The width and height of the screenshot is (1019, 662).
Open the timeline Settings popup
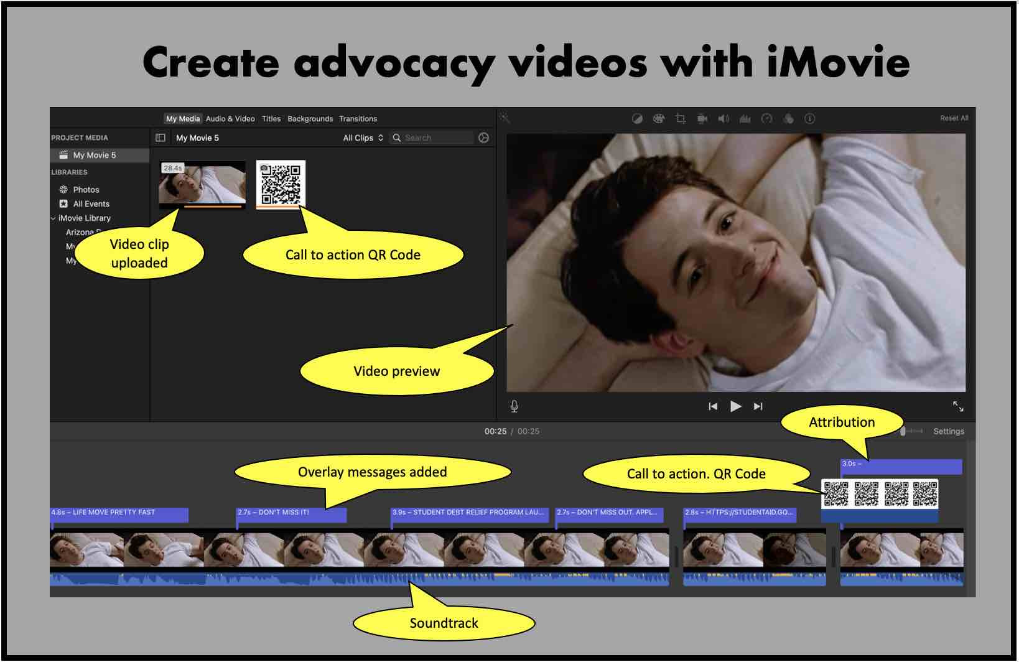click(x=948, y=431)
